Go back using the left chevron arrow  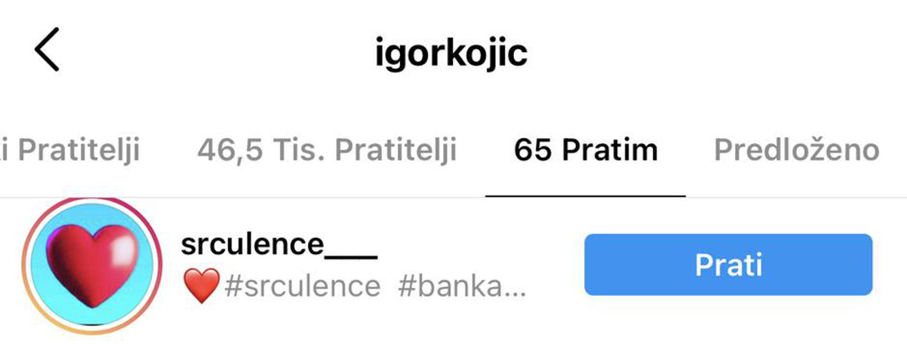(47, 49)
